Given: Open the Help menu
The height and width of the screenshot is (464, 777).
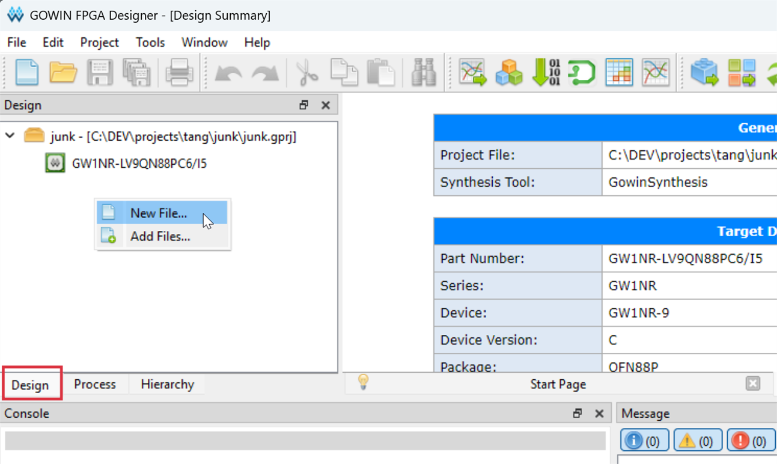Looking at the screenshot, I should coord(257,43).
